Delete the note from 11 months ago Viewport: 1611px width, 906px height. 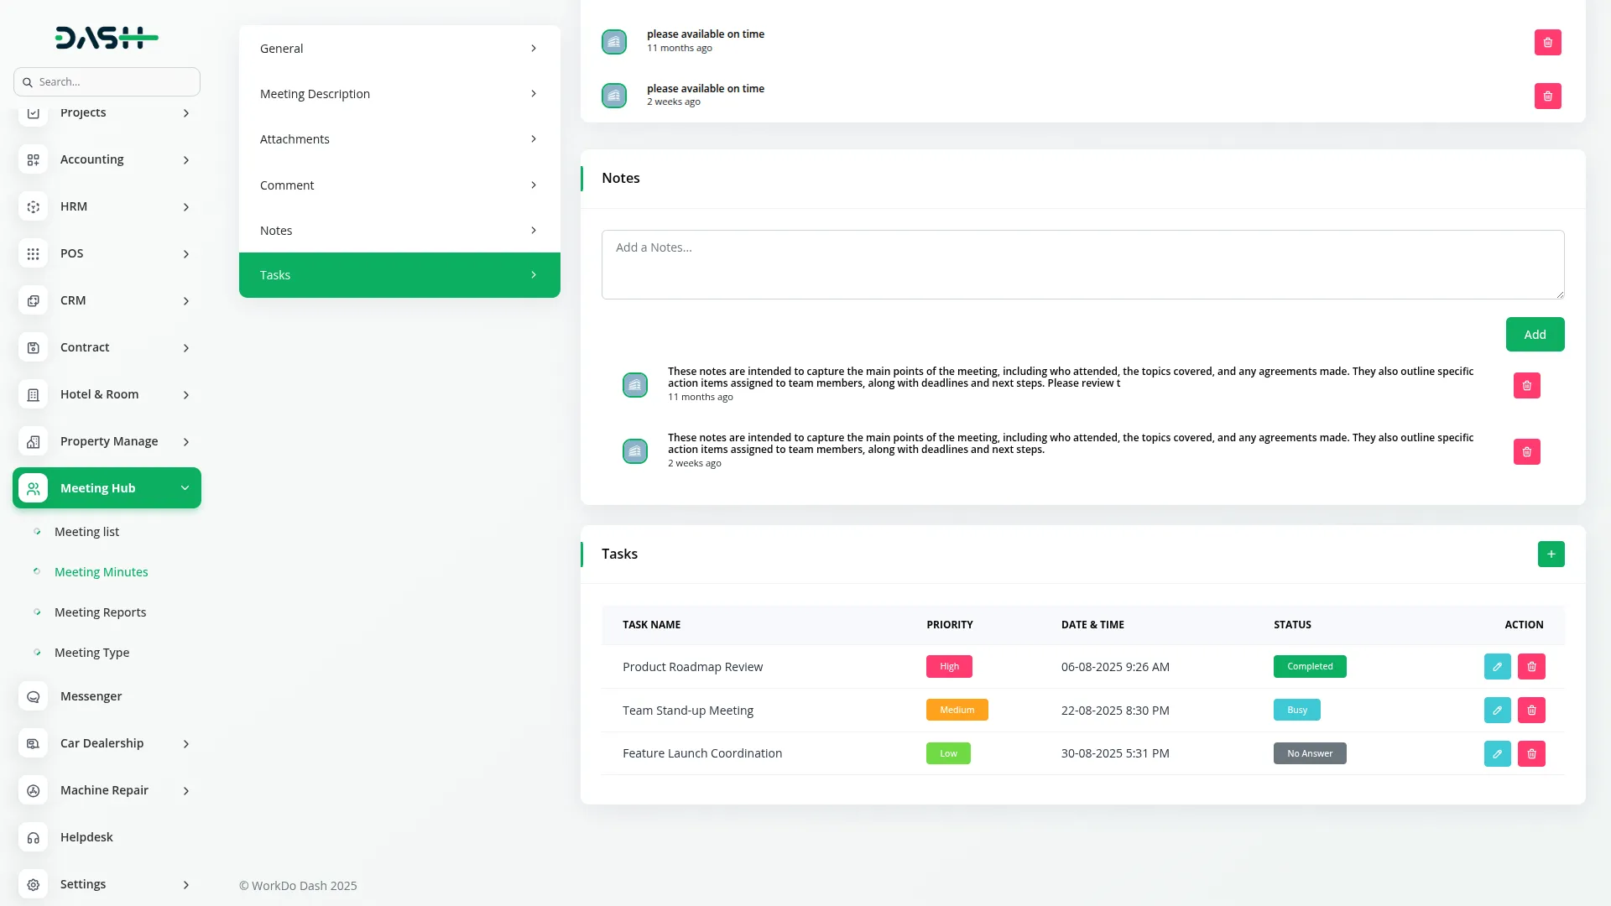point(1526,386)
